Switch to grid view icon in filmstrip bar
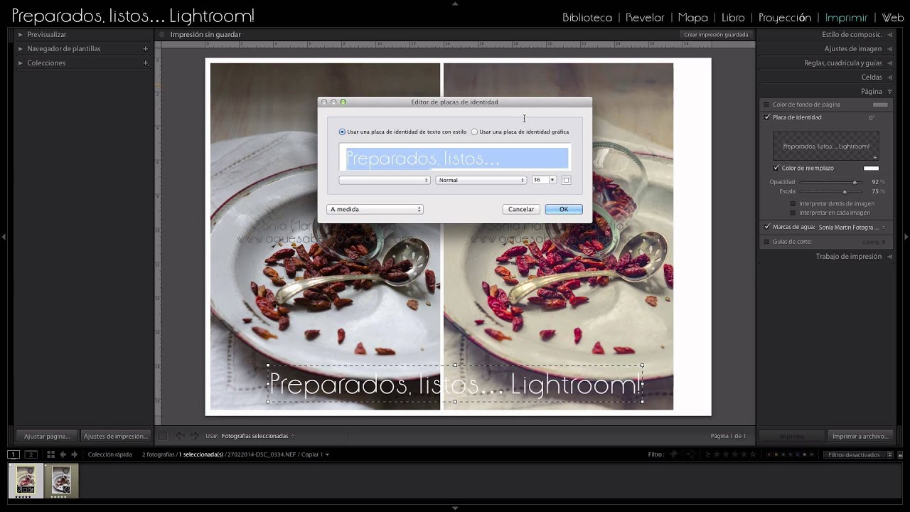910x512 pixels. pos(50,454)
